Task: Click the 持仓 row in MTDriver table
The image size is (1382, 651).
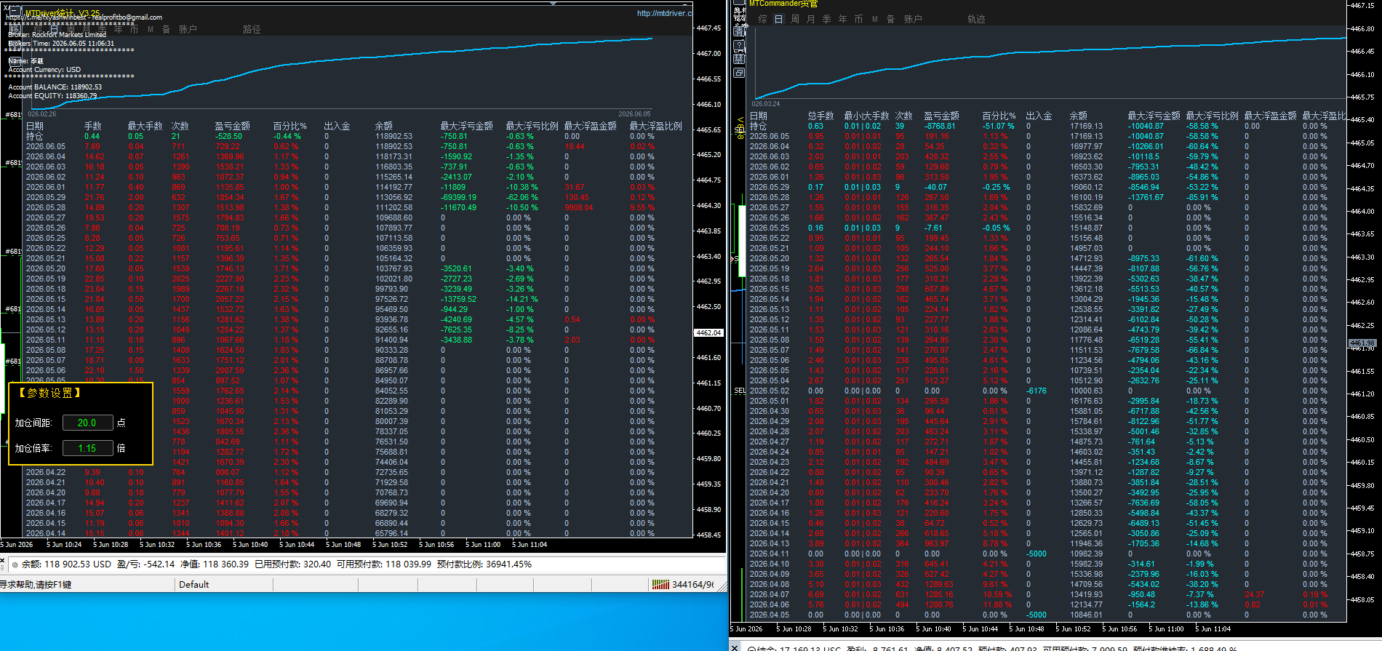Action: [x=354, y=136]
